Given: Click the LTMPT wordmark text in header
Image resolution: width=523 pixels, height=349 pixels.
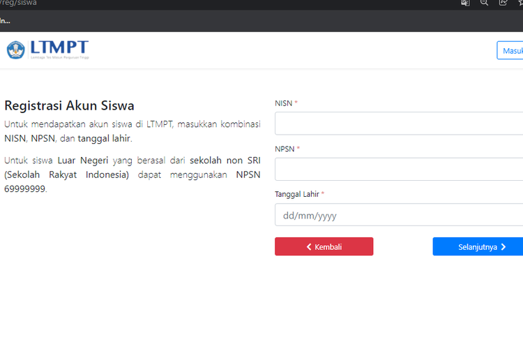Looking at the screenshot, I should [x=59, y=48].
